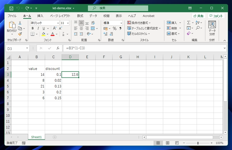The height and width of the screenshot is (150, 232).
Task: Save the workbook with the floppy icon
Action: pyautogui.click(x=11, y=8)
